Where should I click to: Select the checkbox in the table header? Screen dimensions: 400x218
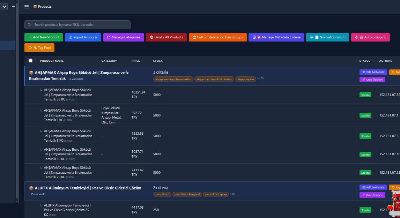coord(30,60)
